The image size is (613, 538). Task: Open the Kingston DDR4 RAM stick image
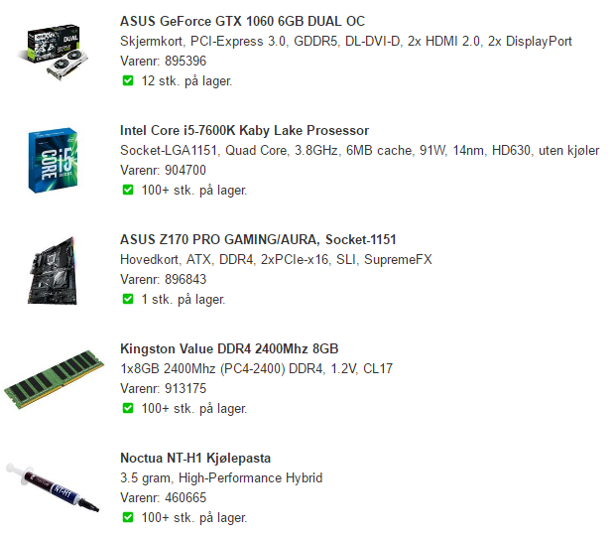coord(54,379)
